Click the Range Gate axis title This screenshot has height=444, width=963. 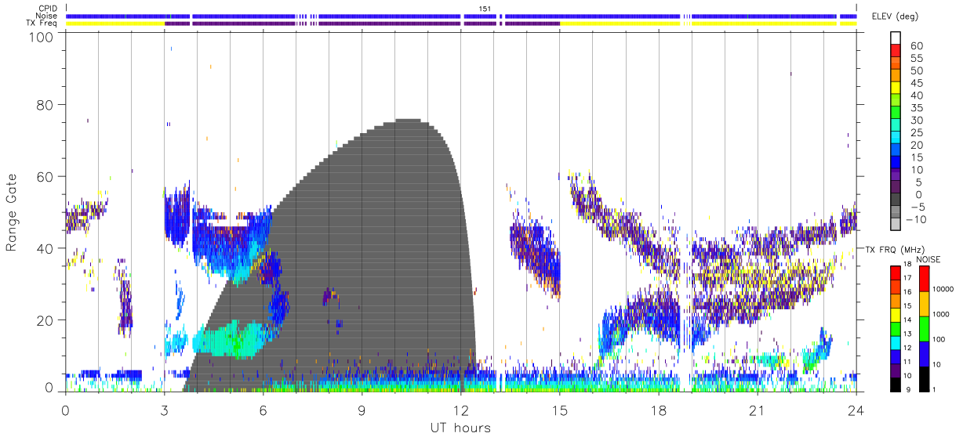click(12, 212)
